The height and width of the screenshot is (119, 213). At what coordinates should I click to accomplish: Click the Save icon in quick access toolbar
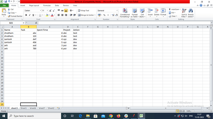[6, 2]
